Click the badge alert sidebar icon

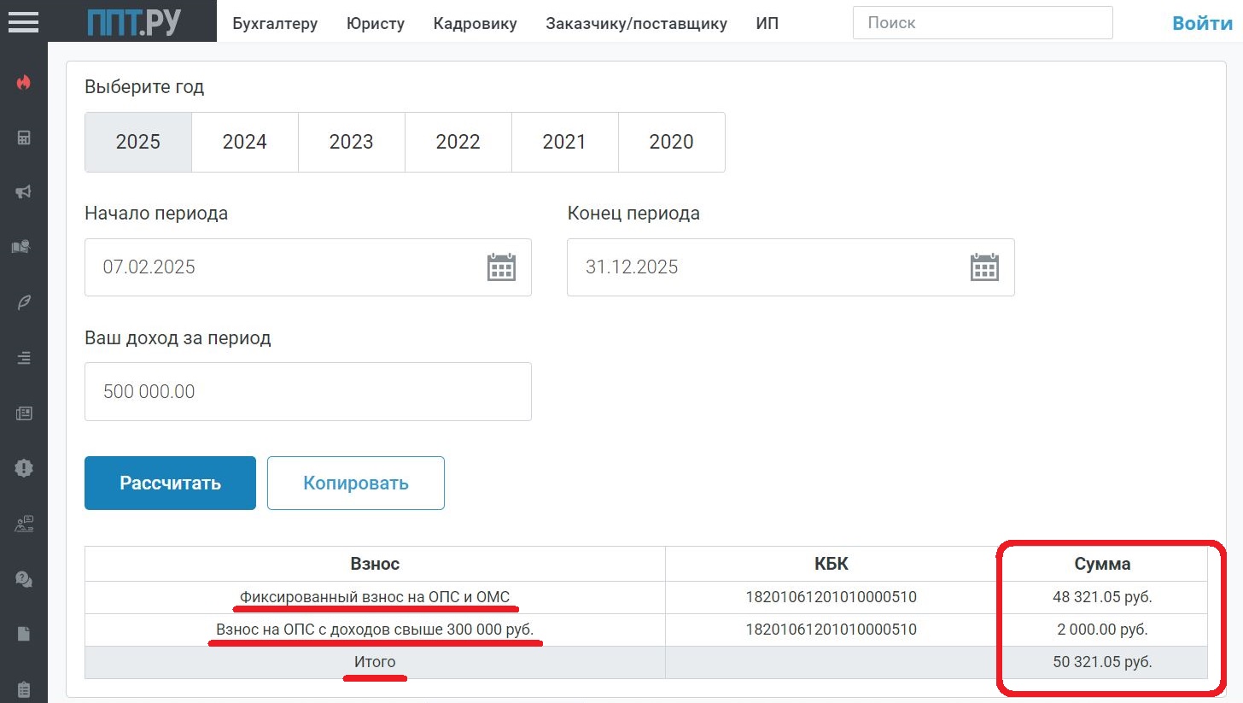[x=23, y=468]
